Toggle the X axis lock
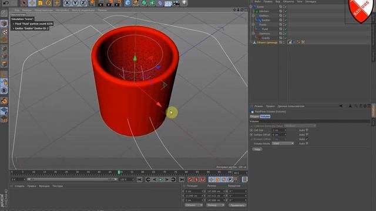The height and width of the screenshot is (211, 376). pos(67,3)
